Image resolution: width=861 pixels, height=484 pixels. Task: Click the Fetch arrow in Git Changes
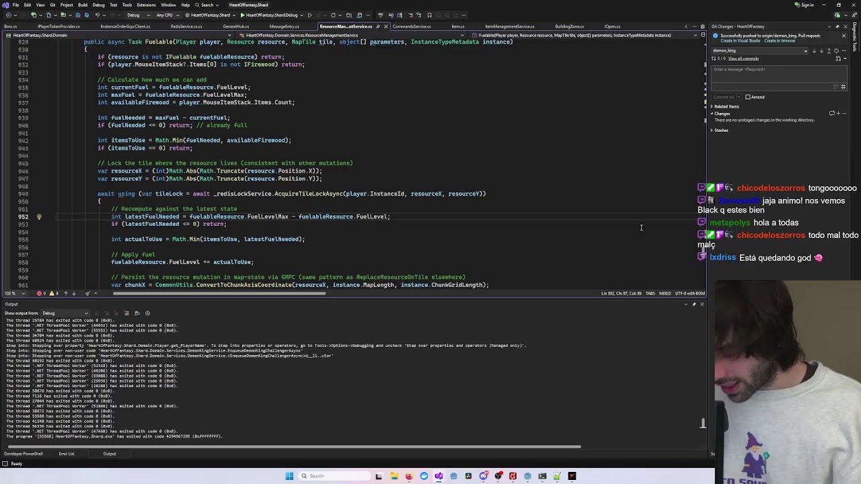tap(814, 51)
